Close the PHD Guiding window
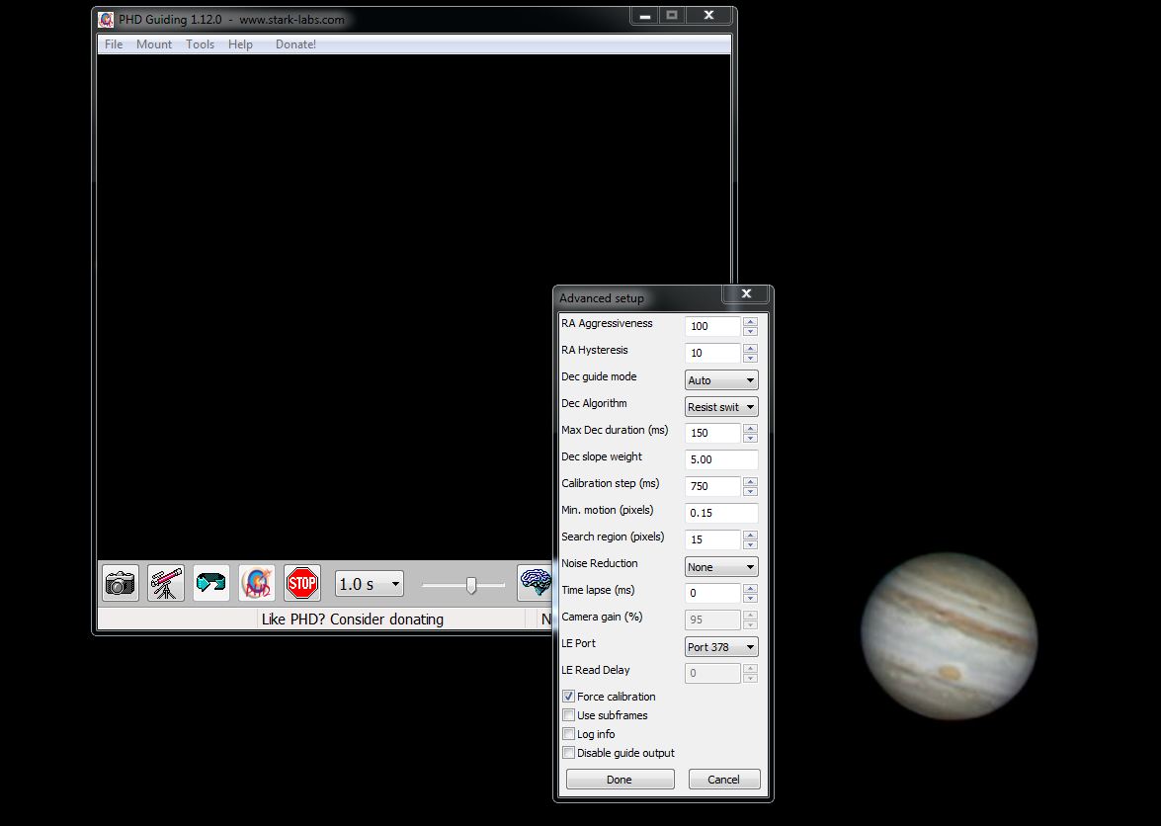The height and width of the screenshot is (826, 1161). 708,16
